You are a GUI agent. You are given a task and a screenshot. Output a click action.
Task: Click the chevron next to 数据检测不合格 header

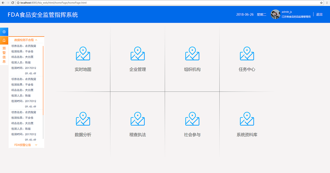(x=36, y=40)
